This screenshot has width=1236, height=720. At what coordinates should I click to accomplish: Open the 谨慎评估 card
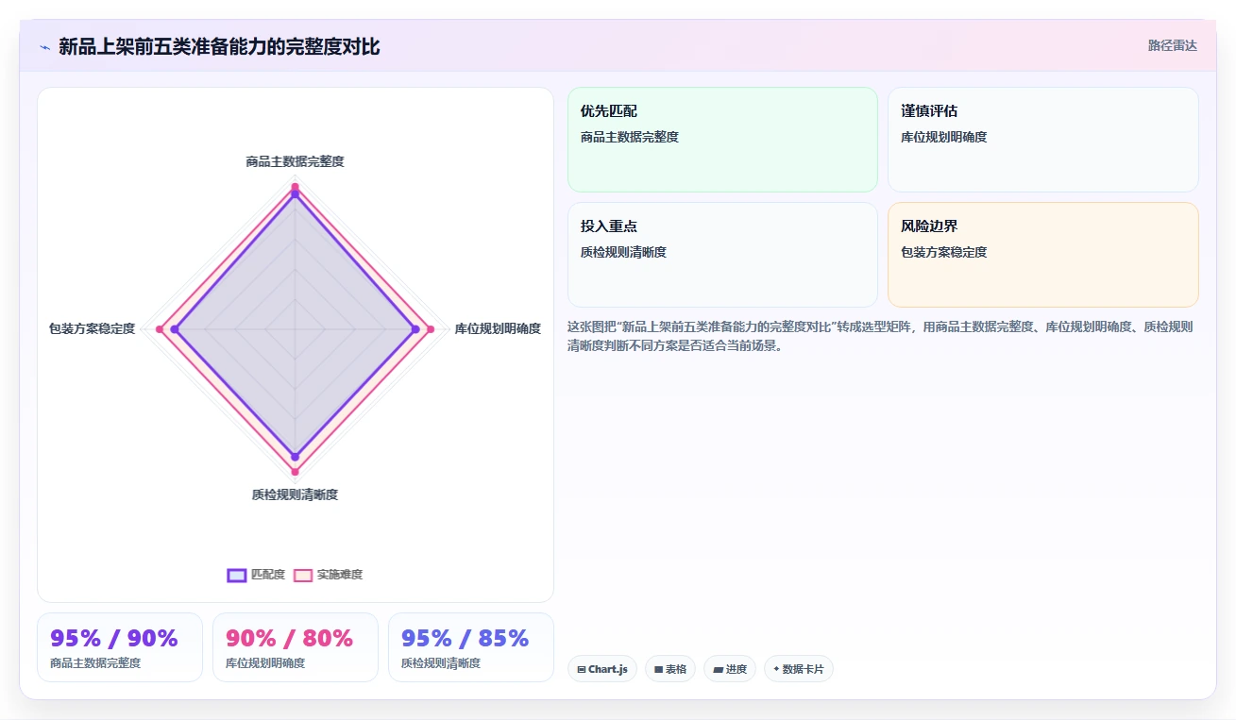pyautogui.click(x=1043, y=140)
